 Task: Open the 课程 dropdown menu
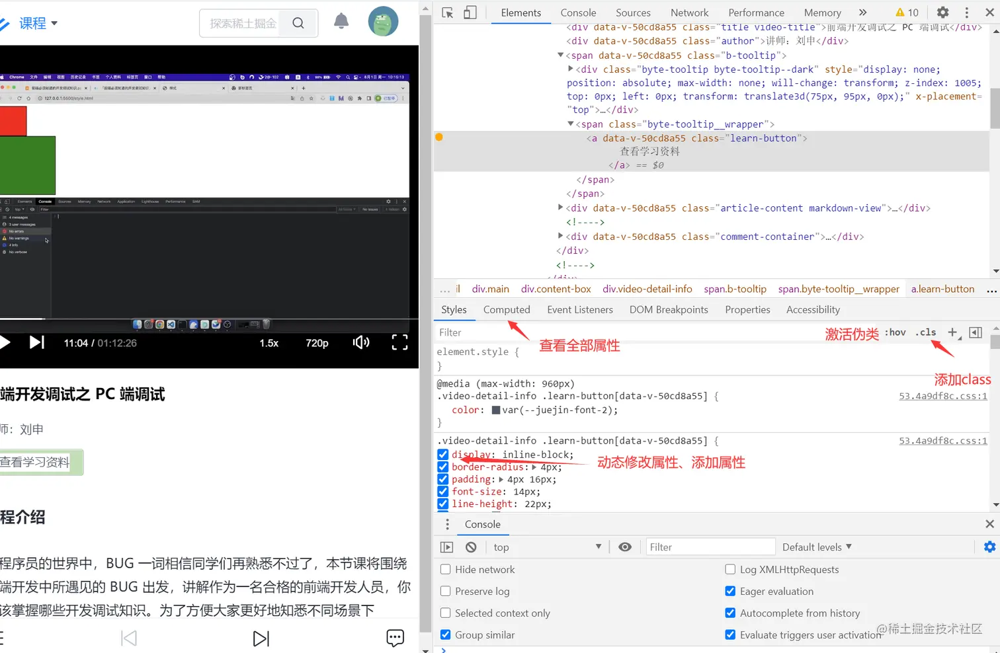(x=38, y=23)
